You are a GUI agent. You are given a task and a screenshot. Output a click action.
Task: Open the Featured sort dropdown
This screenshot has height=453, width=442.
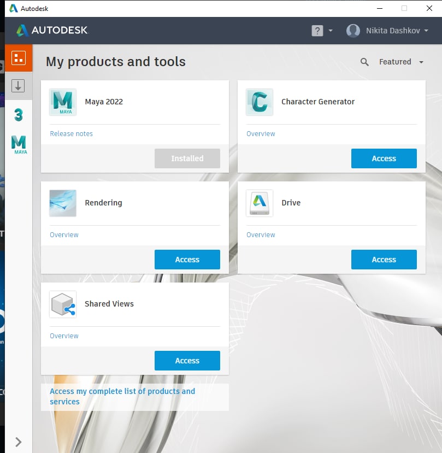(401, 62)
